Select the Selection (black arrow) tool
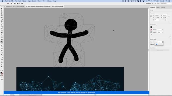Image resolution: width=172 pixels, height=96 pixels. pos(2,9)
